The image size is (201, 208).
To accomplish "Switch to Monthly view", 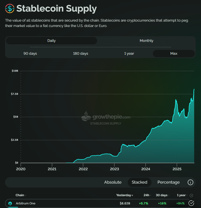I will click(x=146, y=41).
